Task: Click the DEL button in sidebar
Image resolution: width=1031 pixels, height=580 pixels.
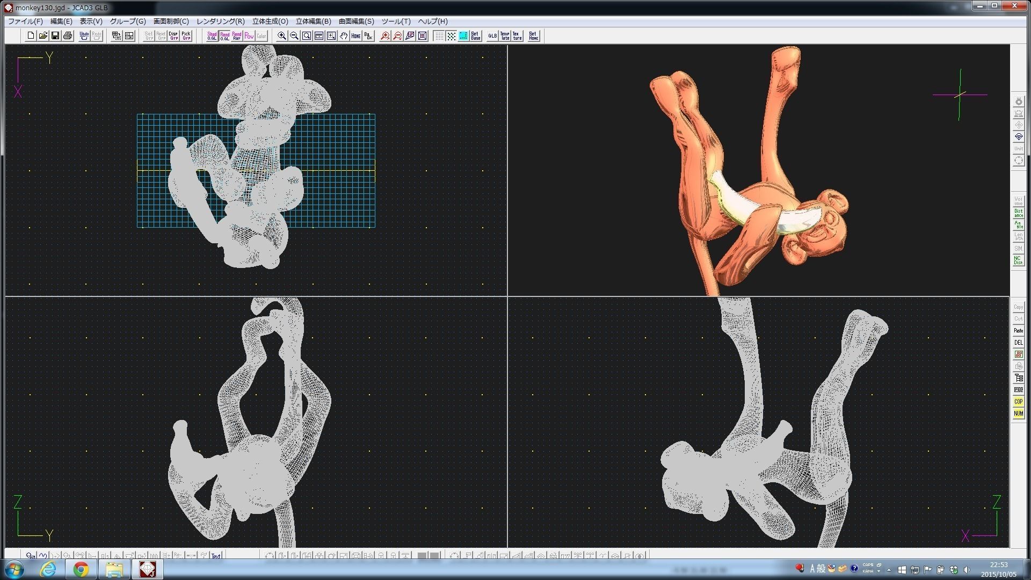Action: coord(1019,343)
